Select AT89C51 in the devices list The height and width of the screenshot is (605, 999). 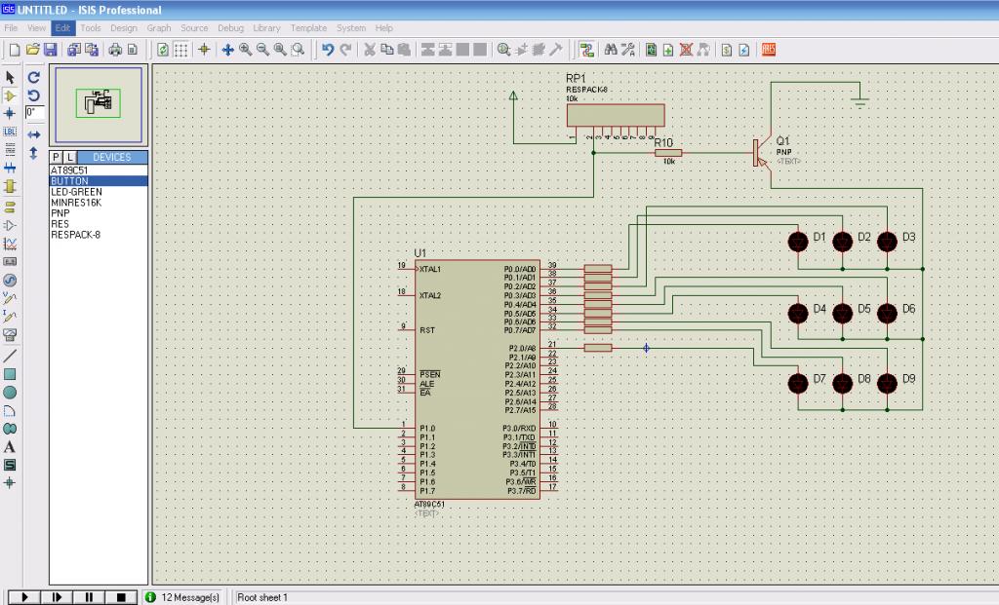[x=69, y=170]
